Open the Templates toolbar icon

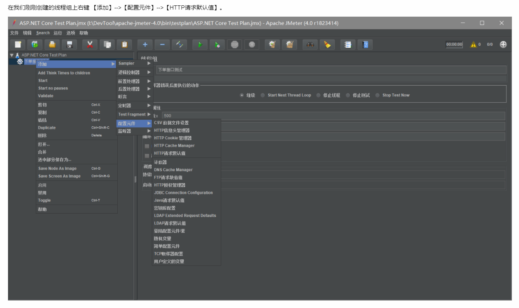tap(35, 44)
